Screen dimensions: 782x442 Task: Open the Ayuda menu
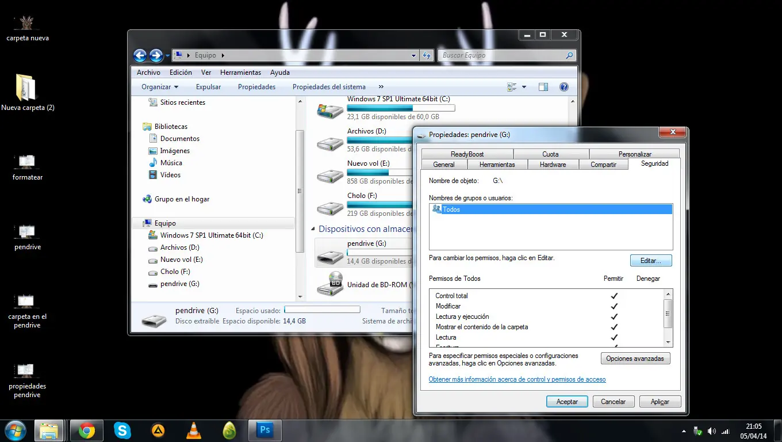(280, 73)
